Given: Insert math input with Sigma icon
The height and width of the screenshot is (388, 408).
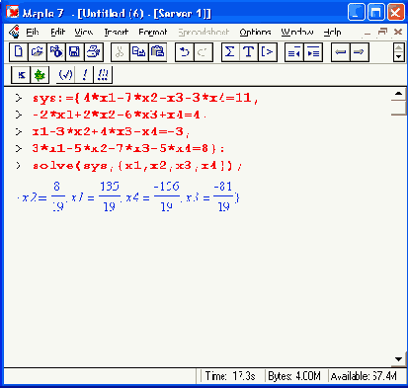Looking at the screenshot, I should pyautogui.click(x=230, y=52).
